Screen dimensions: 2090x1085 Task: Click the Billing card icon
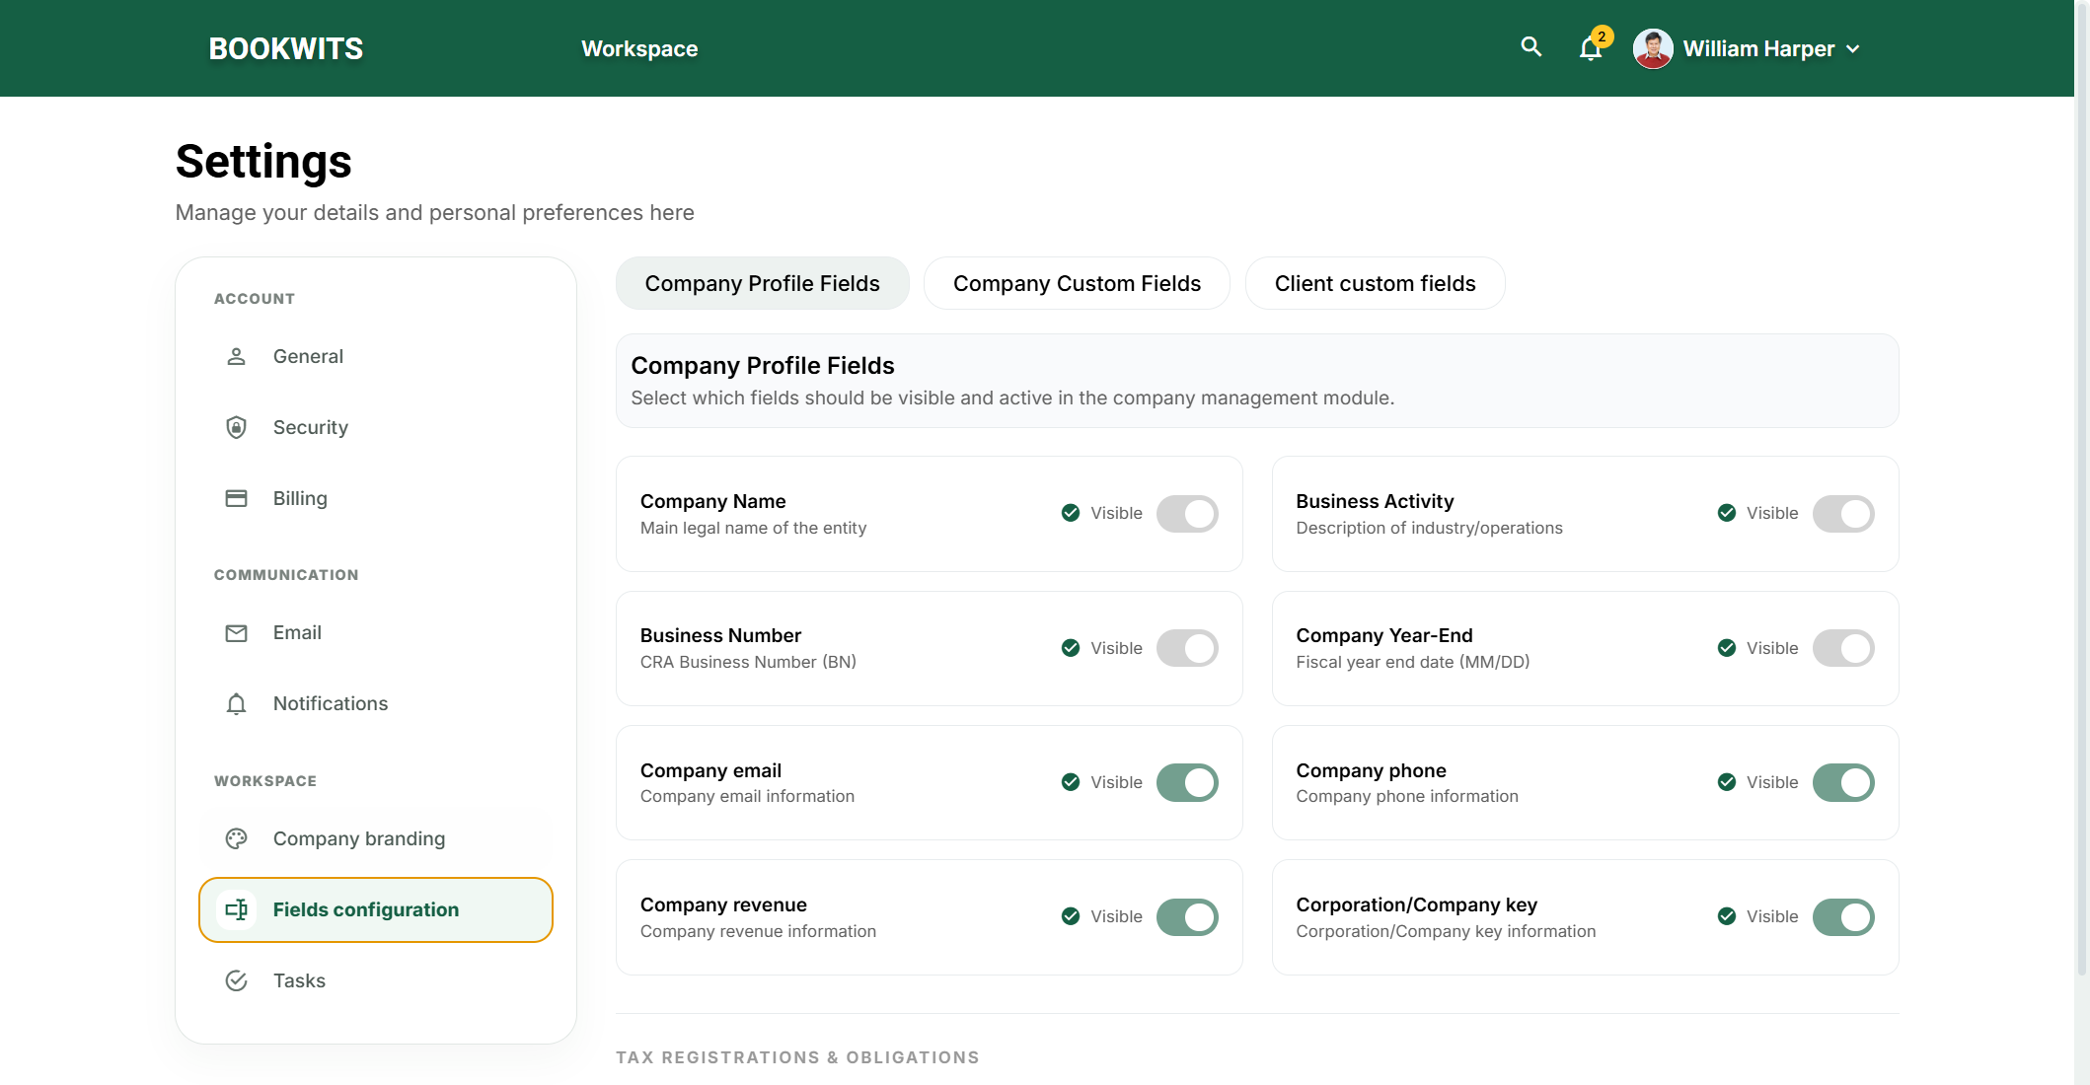tap(236, 498)
